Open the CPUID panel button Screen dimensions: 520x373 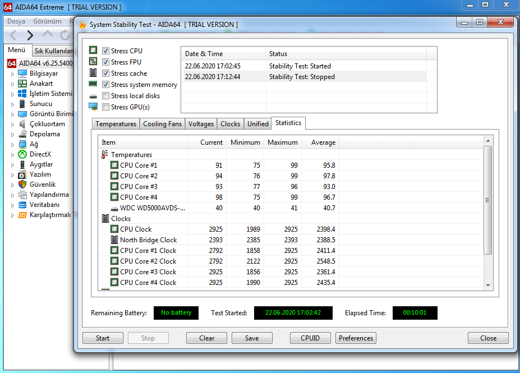pos(310,338)
